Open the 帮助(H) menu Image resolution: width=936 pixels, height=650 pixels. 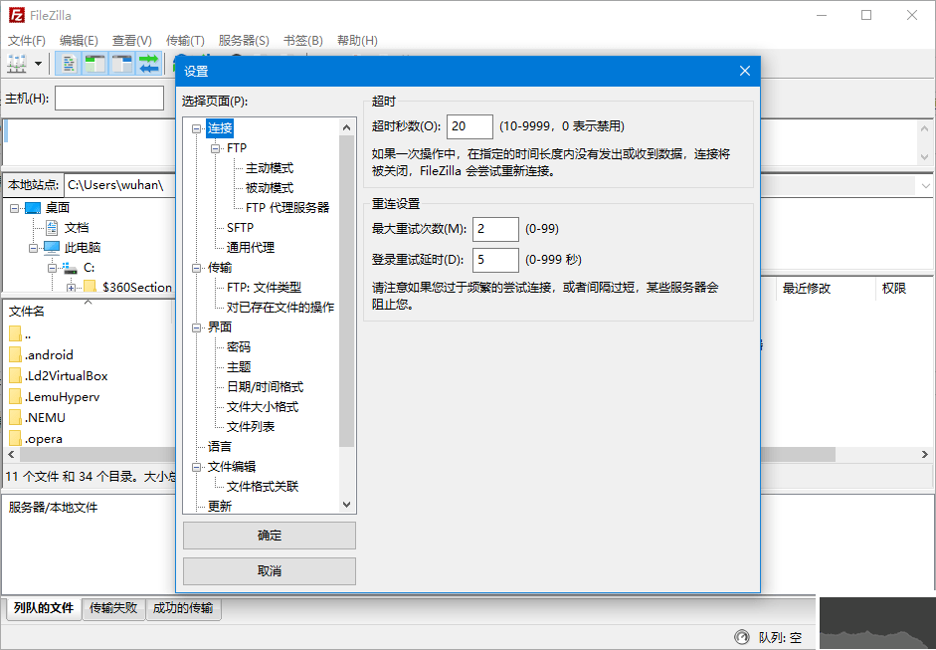(x=357, y=41)
